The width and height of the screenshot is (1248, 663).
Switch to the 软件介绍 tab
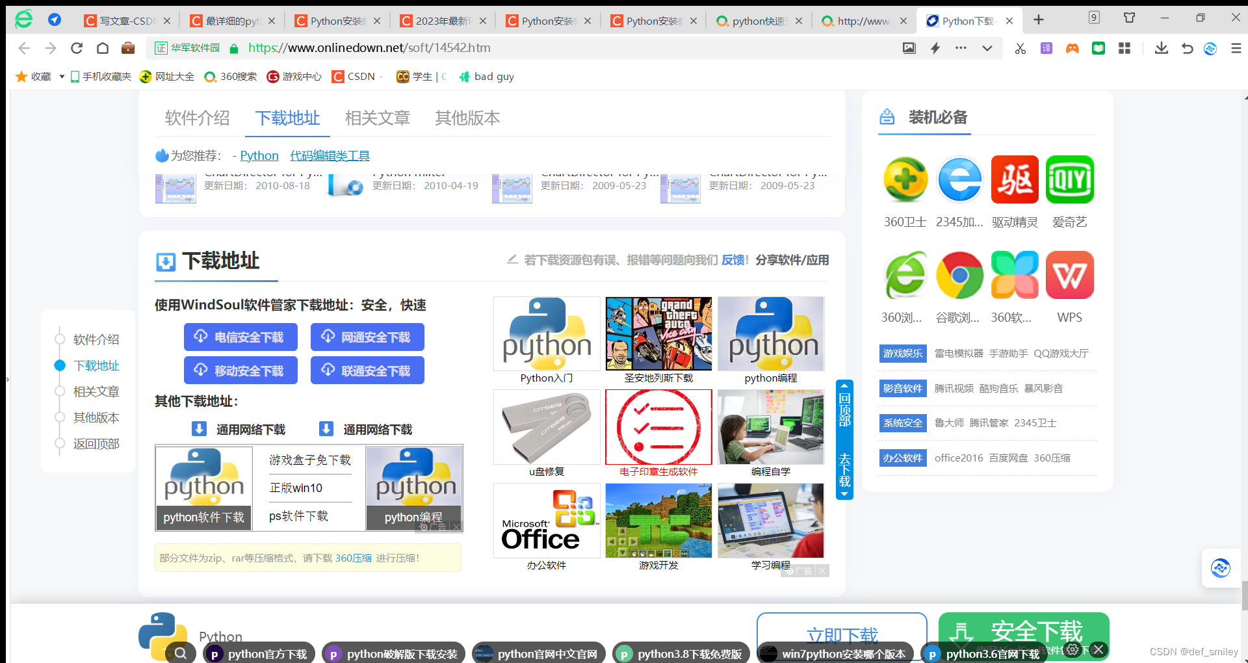click(x=197, y=118)
